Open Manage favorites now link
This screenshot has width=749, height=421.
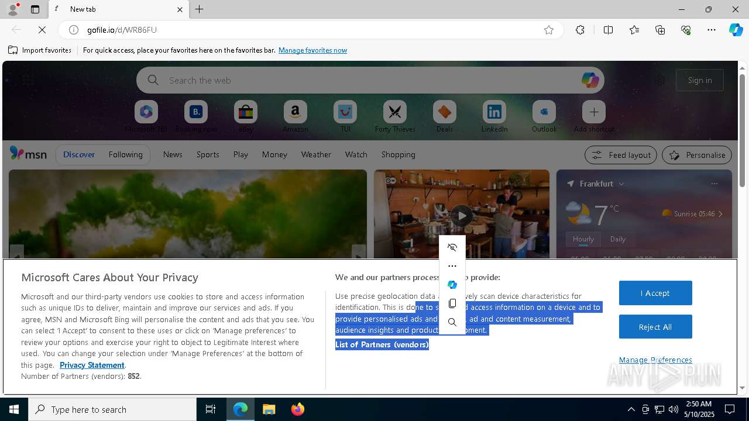[312, 50]
